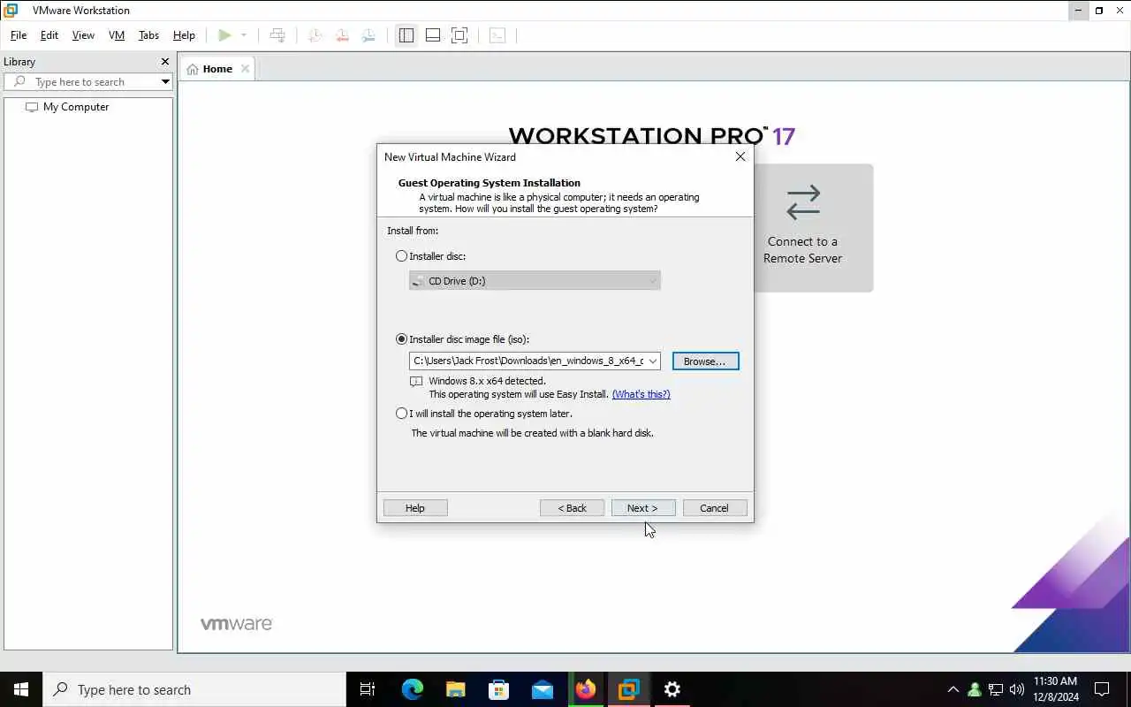
Task: Click the Revert to Snapshot toolbar icon
Action: pyautogui.click(x=342, y=35)
